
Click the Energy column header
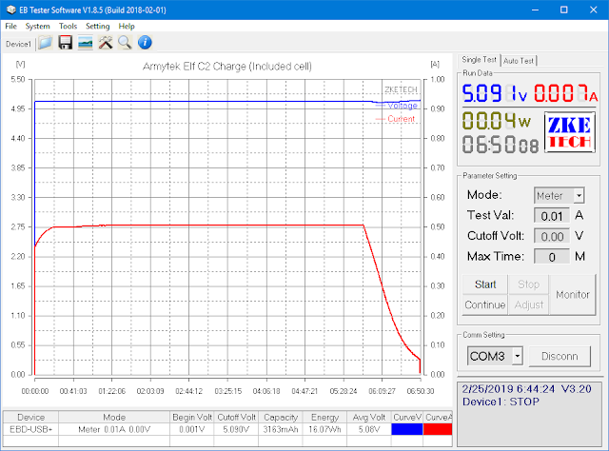click(325, 417)
